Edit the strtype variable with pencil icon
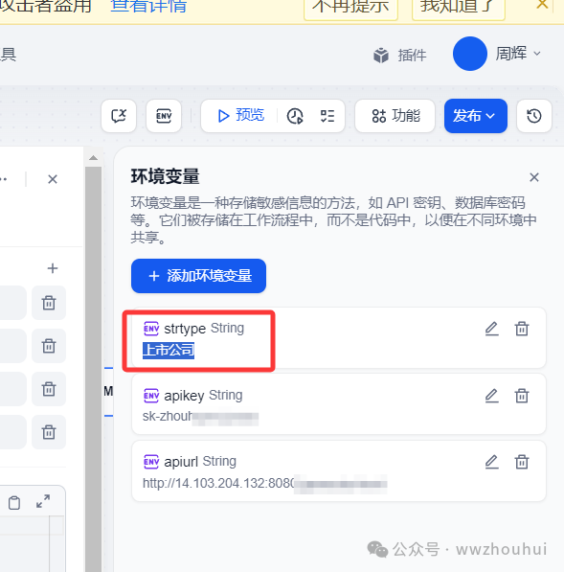The width and height of the screenshot is (564, 572). point(491,329)
